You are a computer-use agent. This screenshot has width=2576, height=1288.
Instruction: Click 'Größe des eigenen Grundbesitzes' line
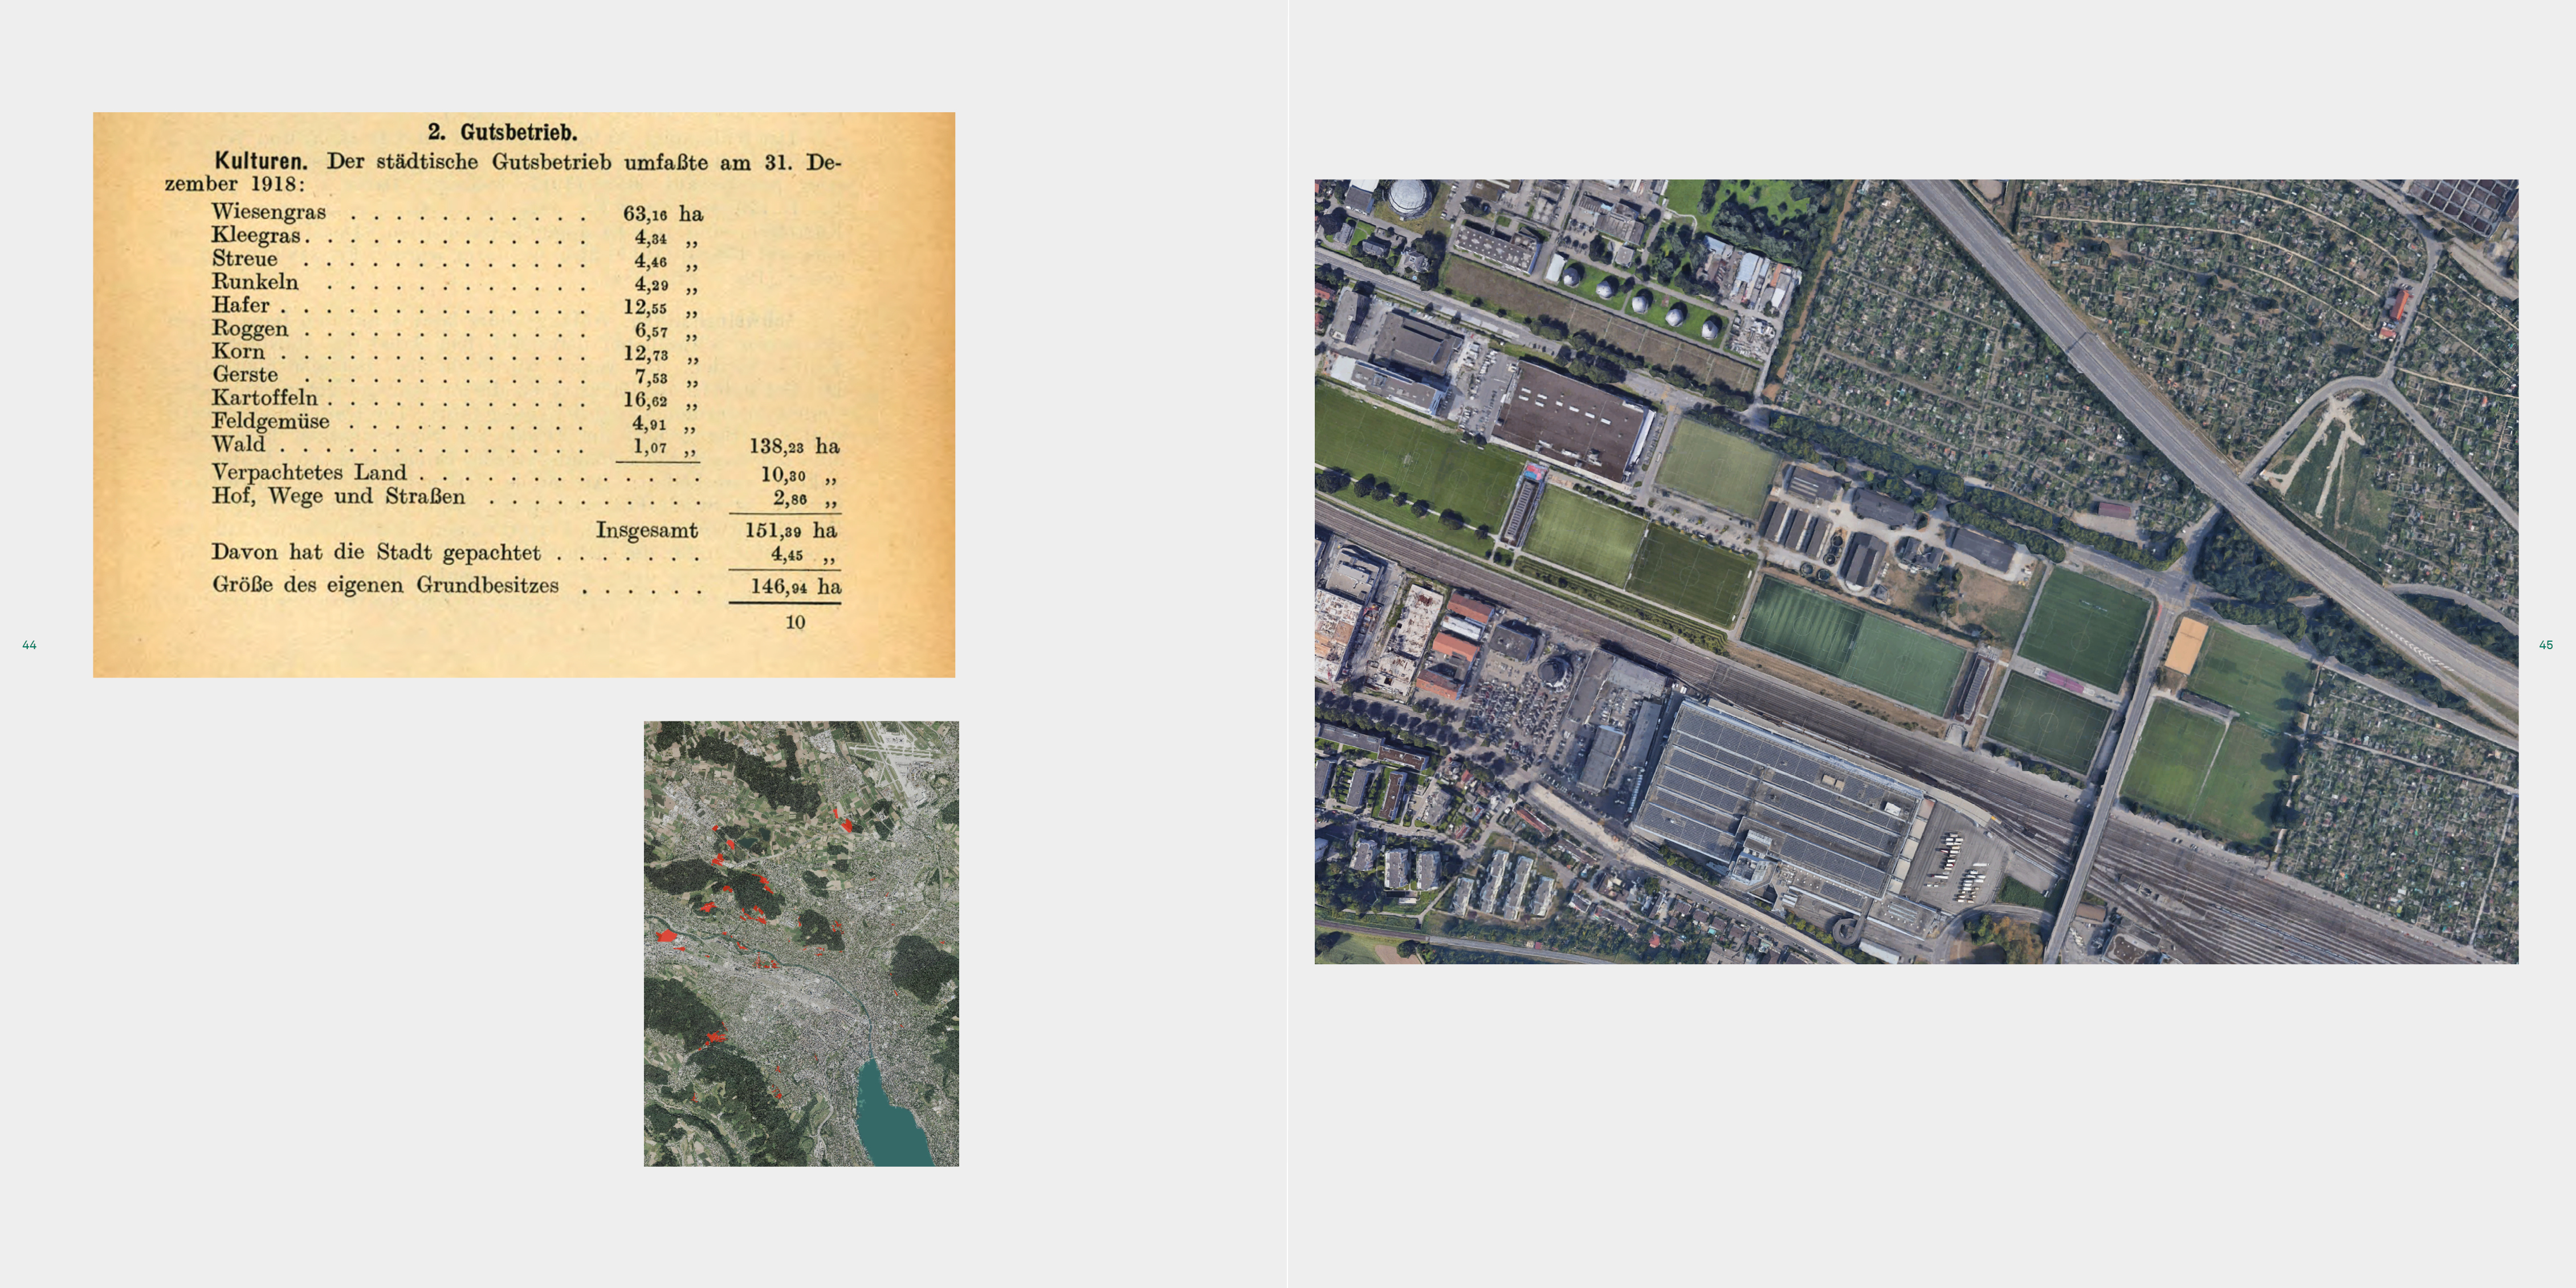pos(385,585)
